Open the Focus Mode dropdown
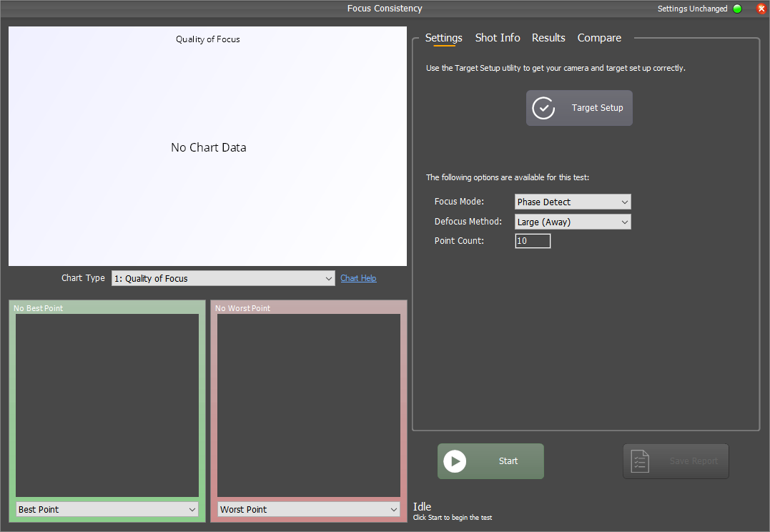Screen dimensions: 770x532 tap(573, 202)
